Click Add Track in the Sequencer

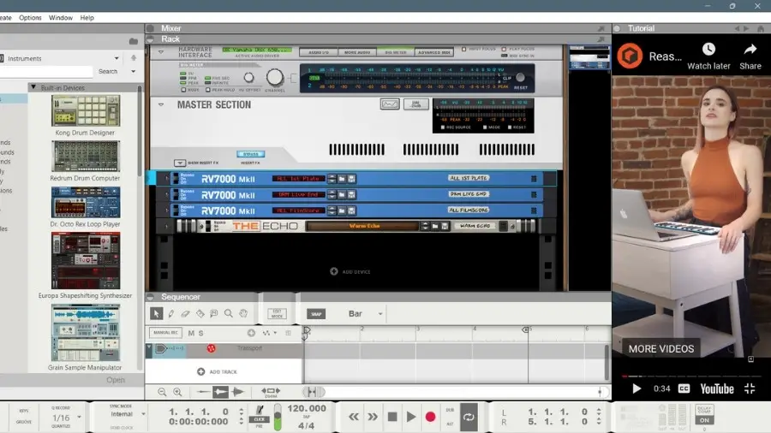217,371
